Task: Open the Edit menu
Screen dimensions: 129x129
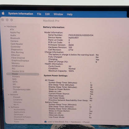Action: coord(47,14)
